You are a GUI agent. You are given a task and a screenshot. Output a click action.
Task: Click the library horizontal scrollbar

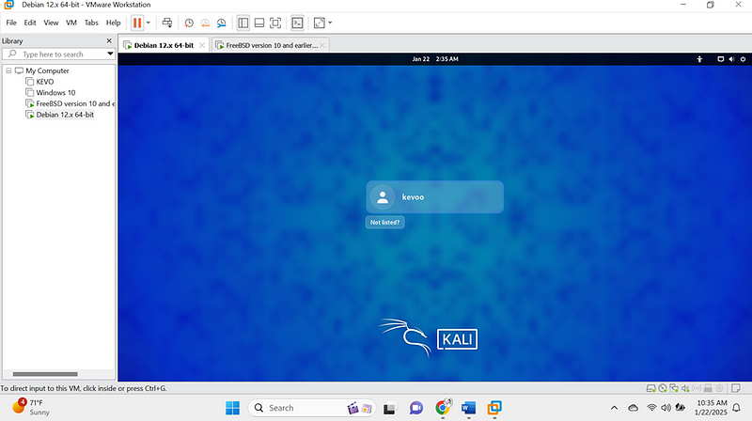[x=45, y=374]
